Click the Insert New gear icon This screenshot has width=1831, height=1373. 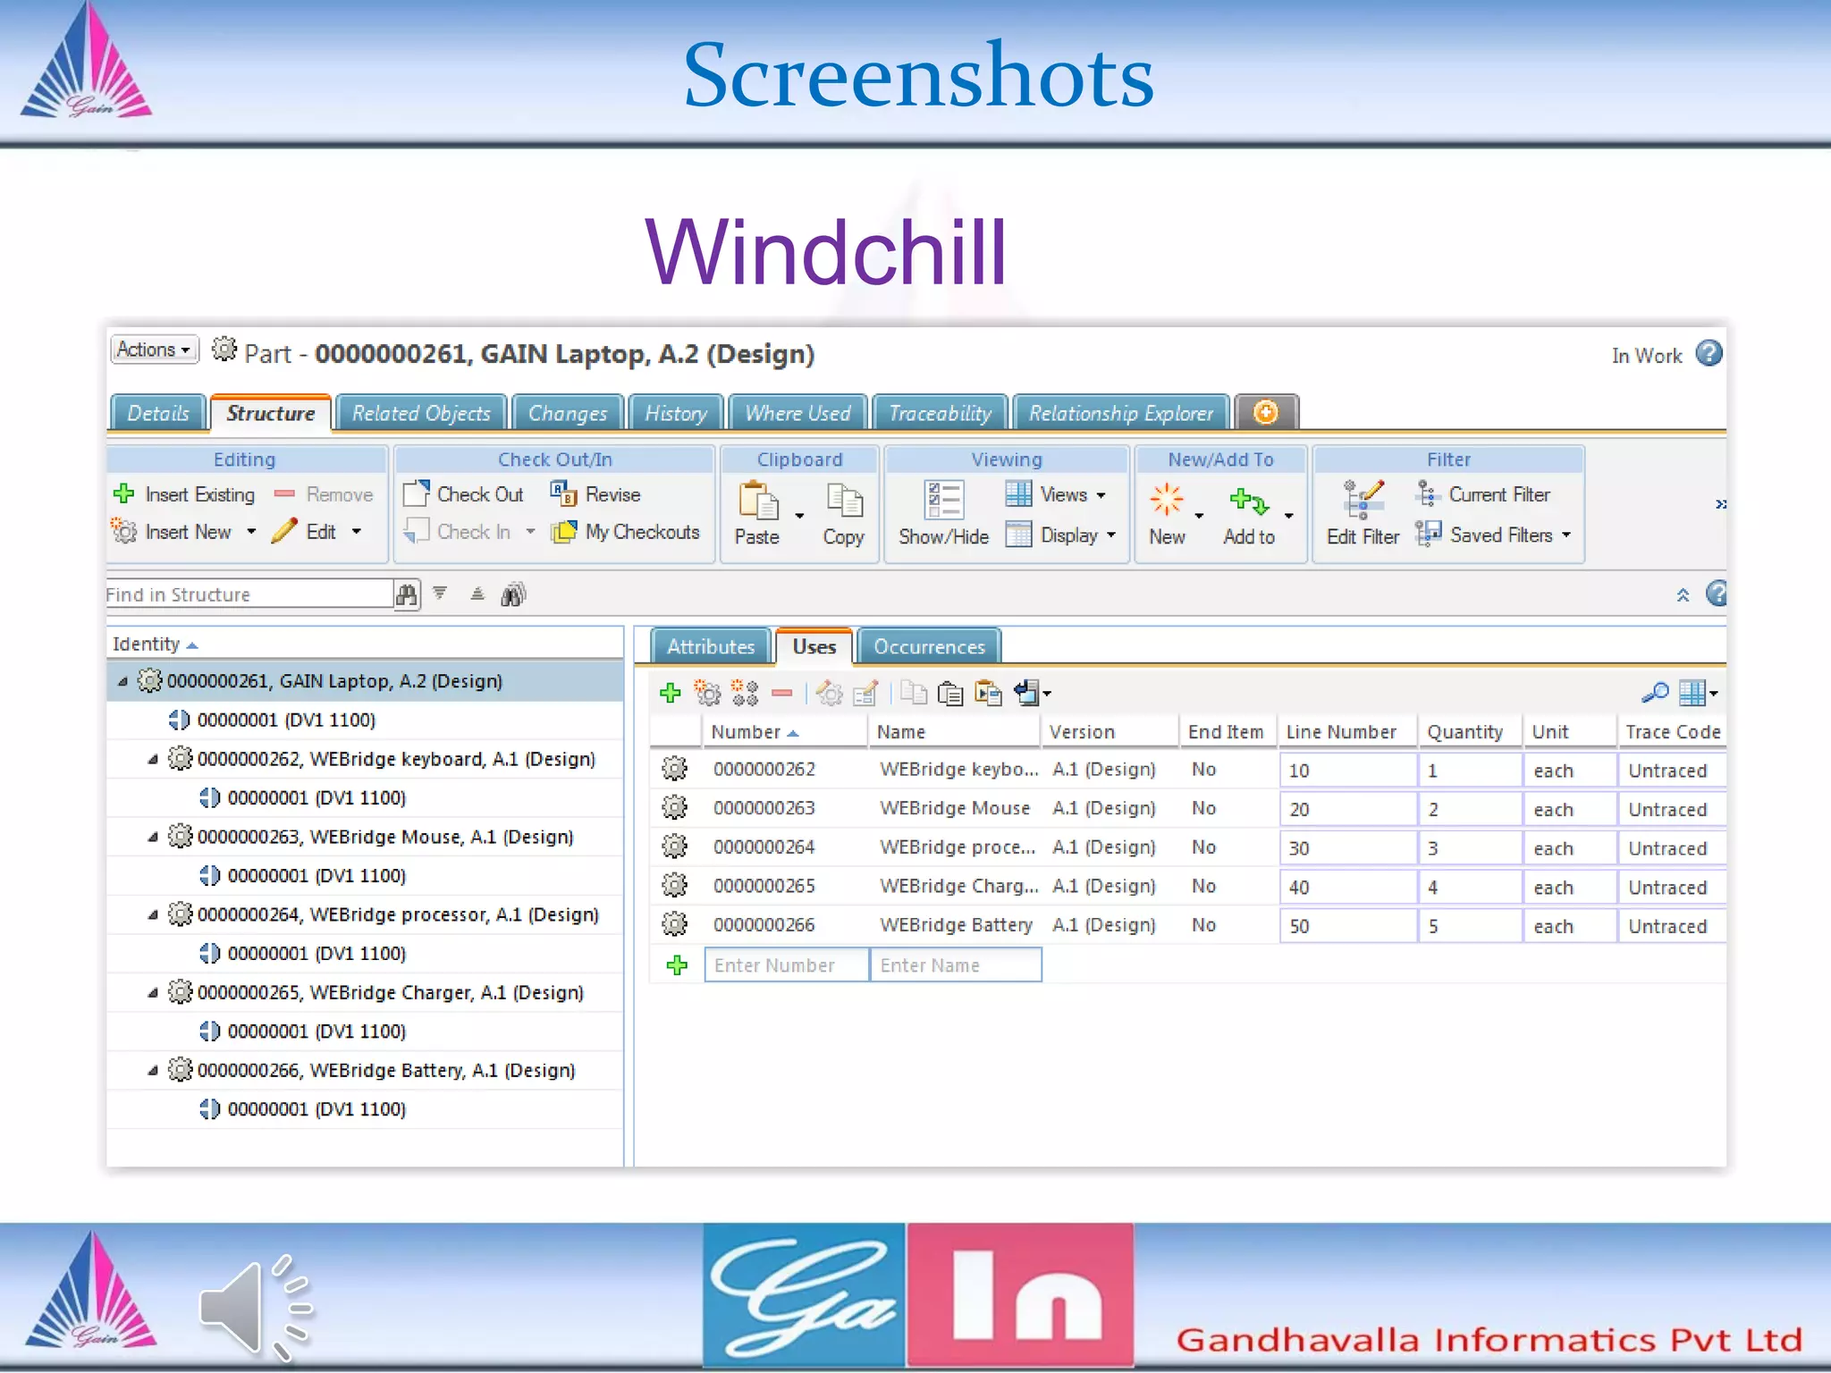(123, 531)
